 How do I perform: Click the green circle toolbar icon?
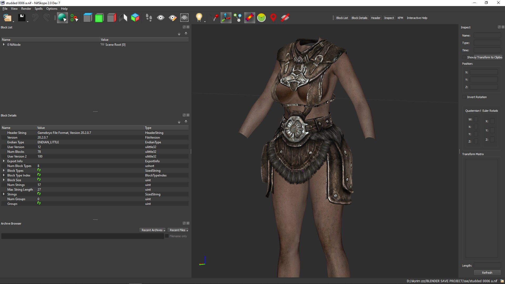(x=261, y=18)
